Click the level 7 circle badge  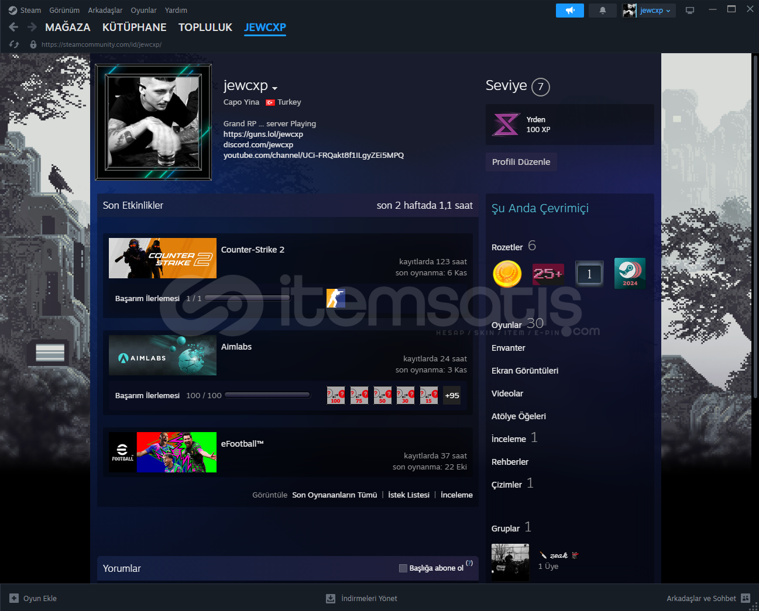(x=541, y=87)
